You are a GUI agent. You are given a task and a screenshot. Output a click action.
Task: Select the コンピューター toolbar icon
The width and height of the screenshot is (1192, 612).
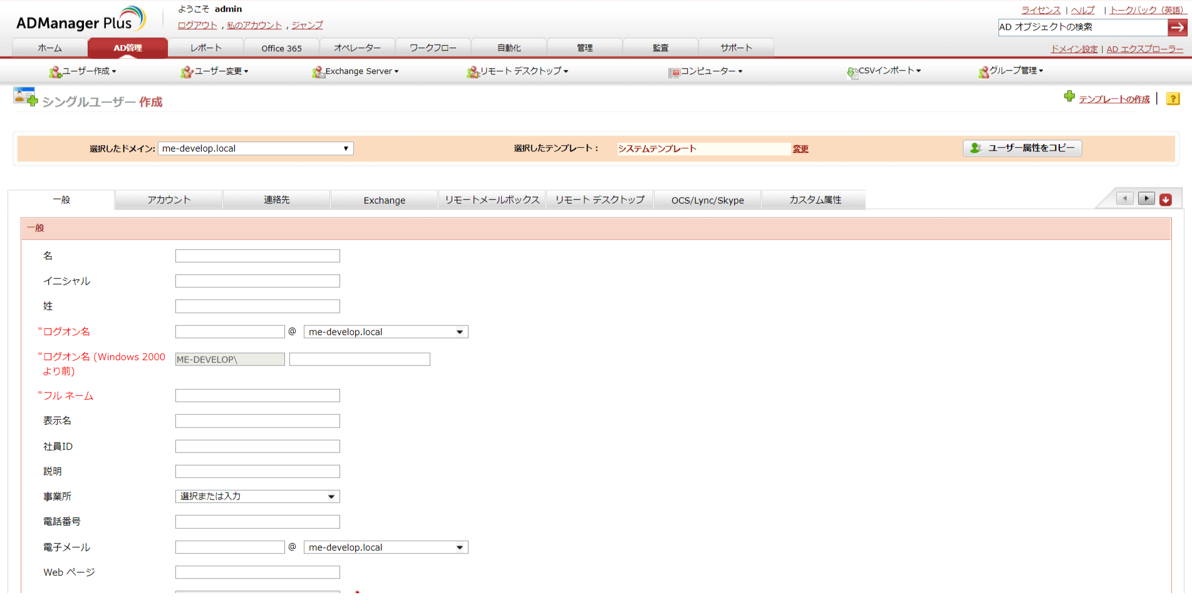click(x=675, y=71)
